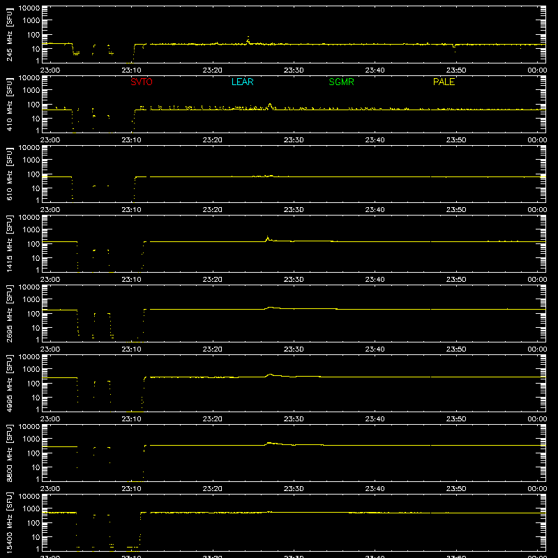Click the 23:10 tick label under 410 MHz panel
This screenshot has width=558, height=558.
[x=131, y=140]
